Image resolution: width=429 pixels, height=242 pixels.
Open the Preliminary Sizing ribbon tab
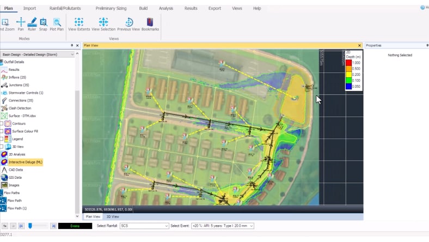click(x=111, y=8)
